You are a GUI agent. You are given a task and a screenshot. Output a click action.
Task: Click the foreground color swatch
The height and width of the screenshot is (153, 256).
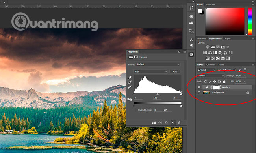tap(200, 11)
